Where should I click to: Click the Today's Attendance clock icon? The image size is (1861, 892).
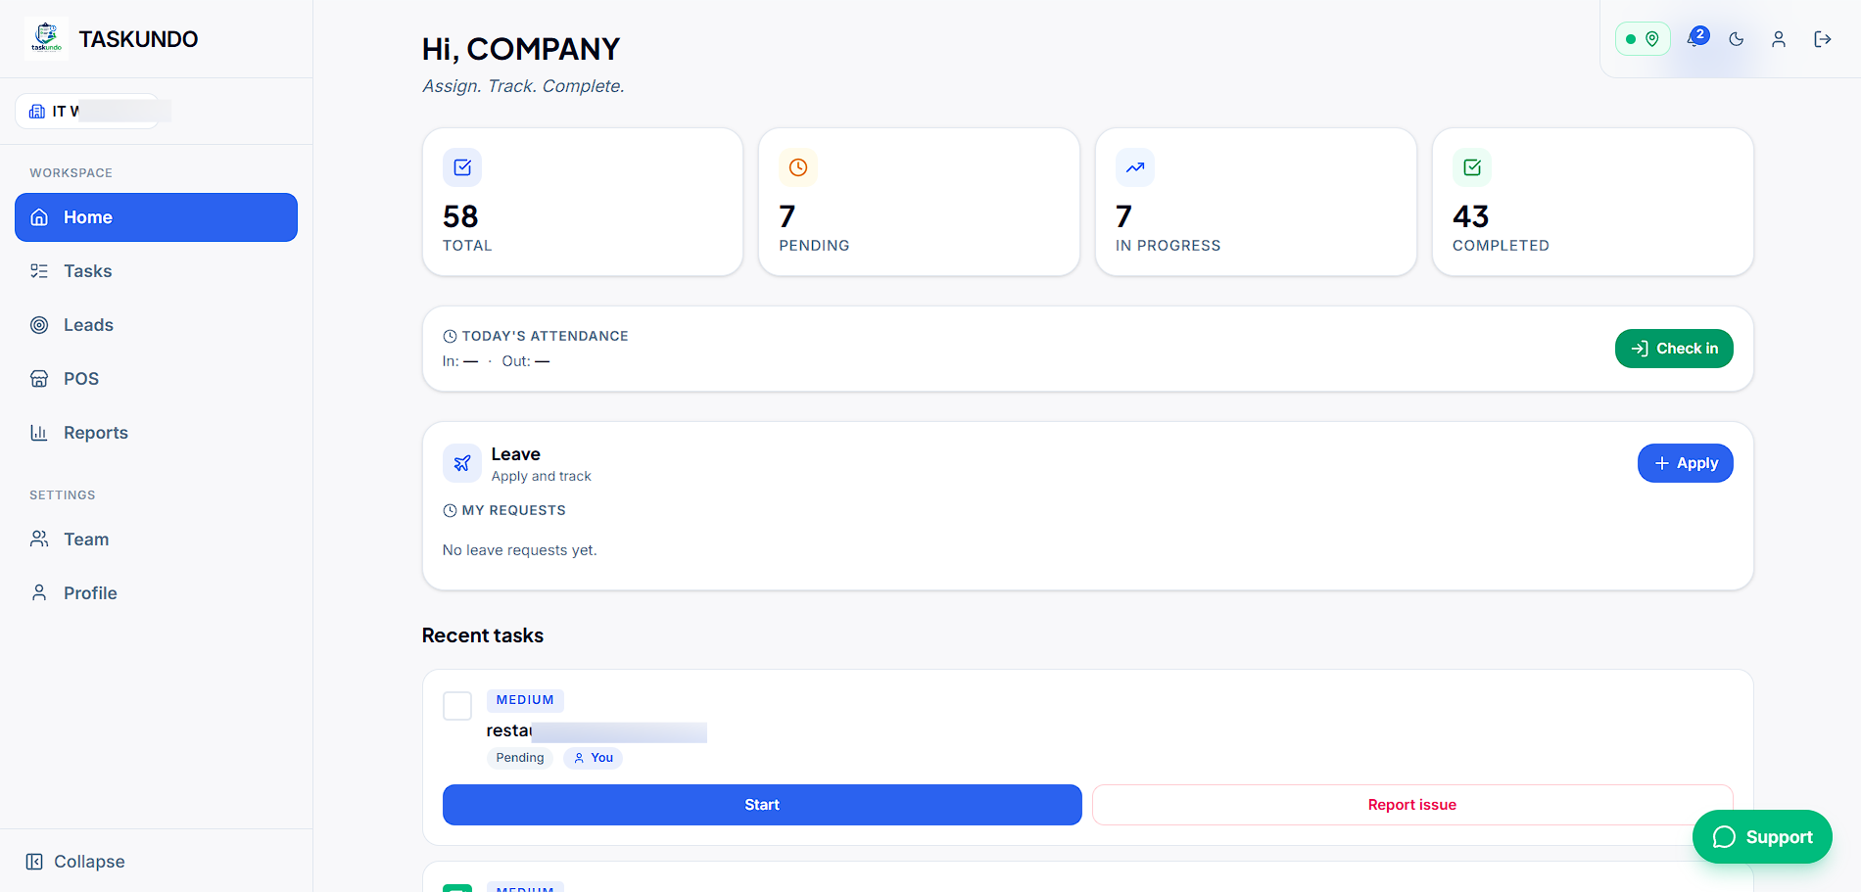point(450,336)
